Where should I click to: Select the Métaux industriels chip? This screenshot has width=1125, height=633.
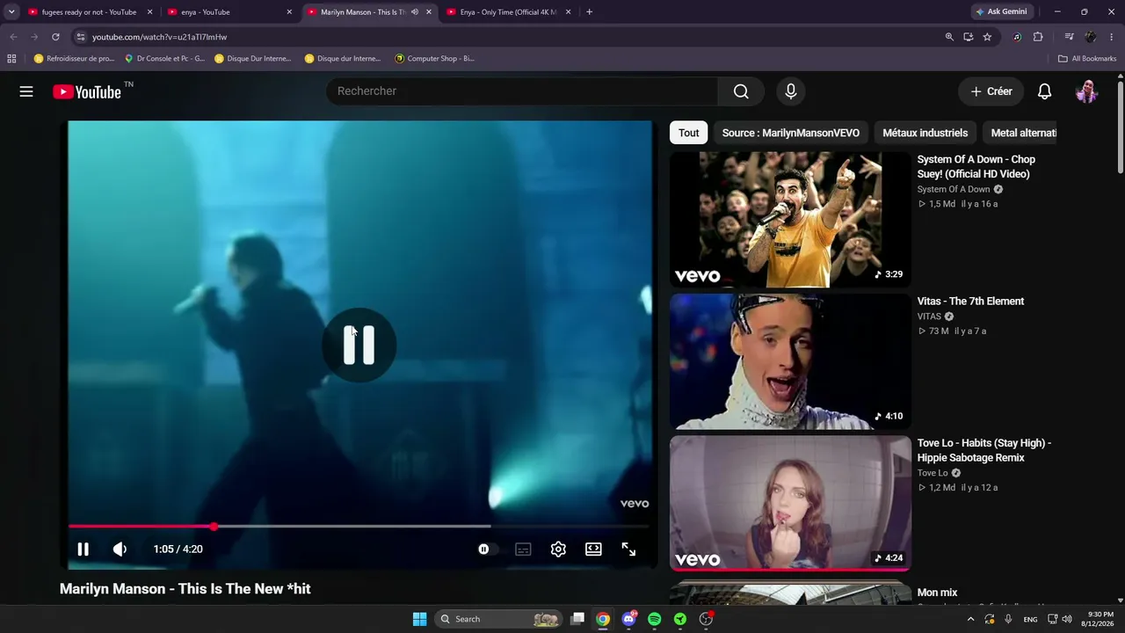pyautogui.click(x=925, y=133)
